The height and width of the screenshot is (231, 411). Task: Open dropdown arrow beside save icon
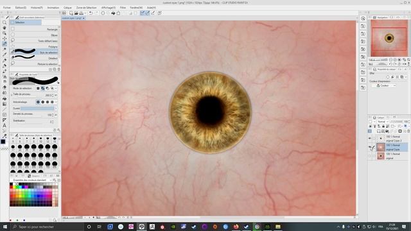pyautogui.click(x=85, y=13)
